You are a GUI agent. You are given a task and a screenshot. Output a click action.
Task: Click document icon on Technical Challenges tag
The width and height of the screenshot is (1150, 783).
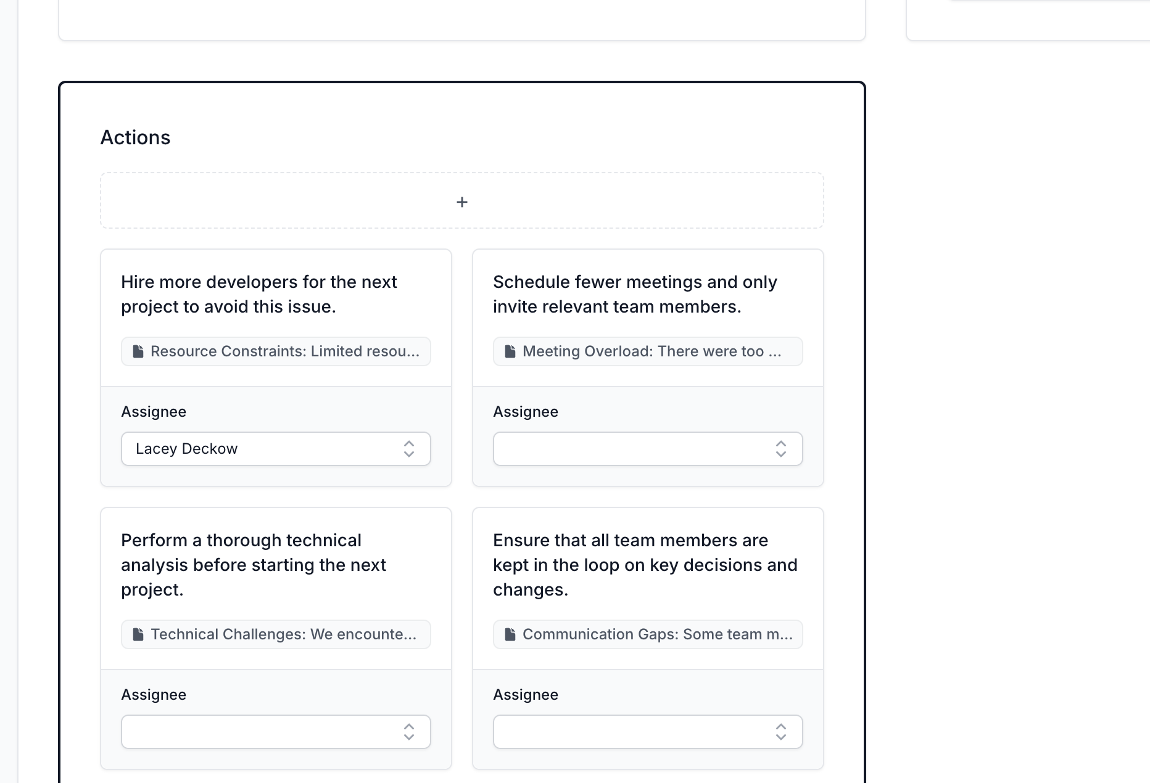138,634
